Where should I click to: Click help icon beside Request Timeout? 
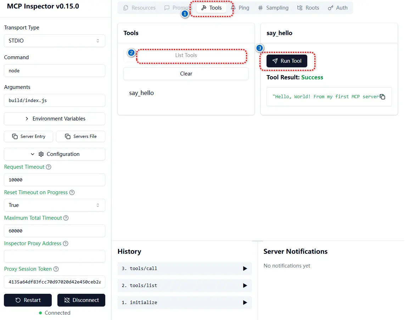pos(49,167)
